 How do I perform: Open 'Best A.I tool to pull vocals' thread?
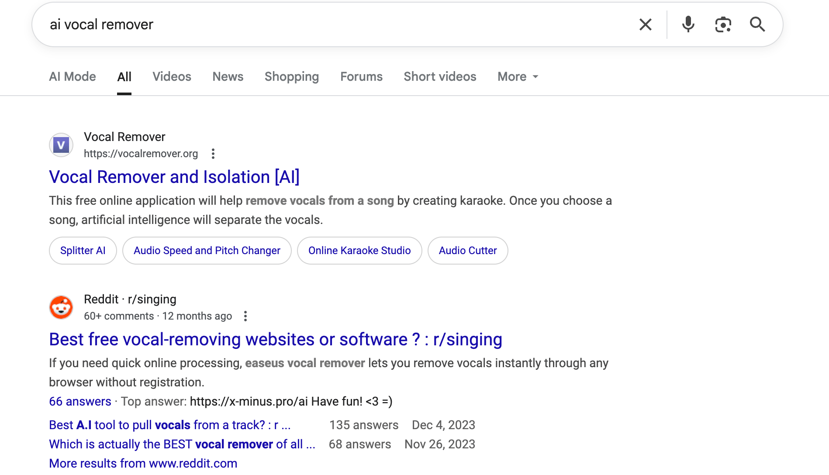coord(170,425)
